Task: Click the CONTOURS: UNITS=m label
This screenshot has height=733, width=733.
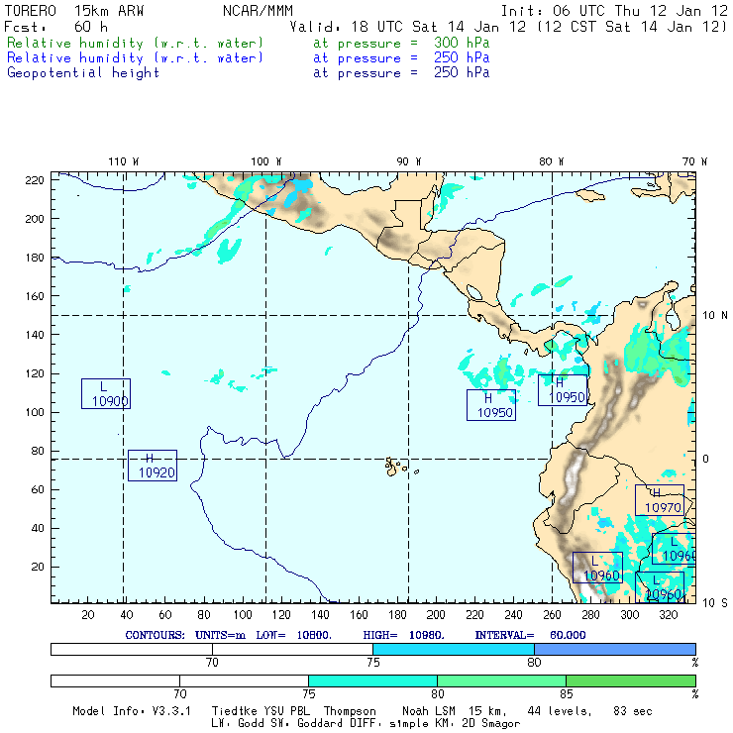Action: tap(185, 635)
